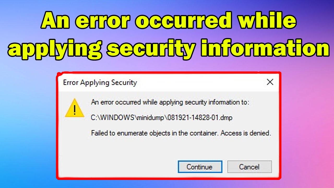Click the 'Error Applying Security' title text
The image size is (334, 188).
click(100, 83)
